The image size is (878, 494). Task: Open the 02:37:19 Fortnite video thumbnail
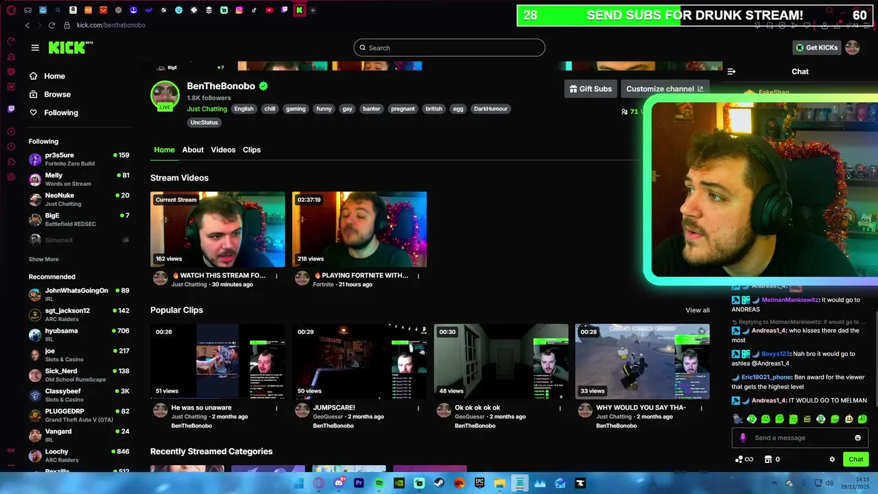[x=359, y=229]
